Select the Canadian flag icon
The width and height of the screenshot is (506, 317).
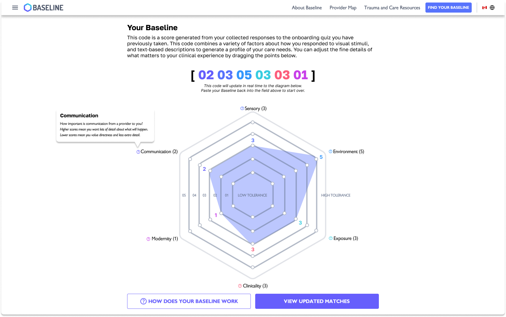[485, 8]
